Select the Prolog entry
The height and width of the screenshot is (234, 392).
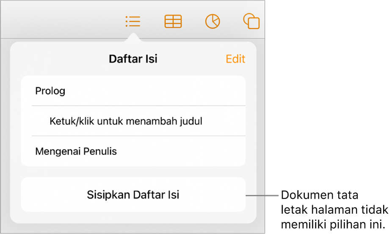[133, 91]
